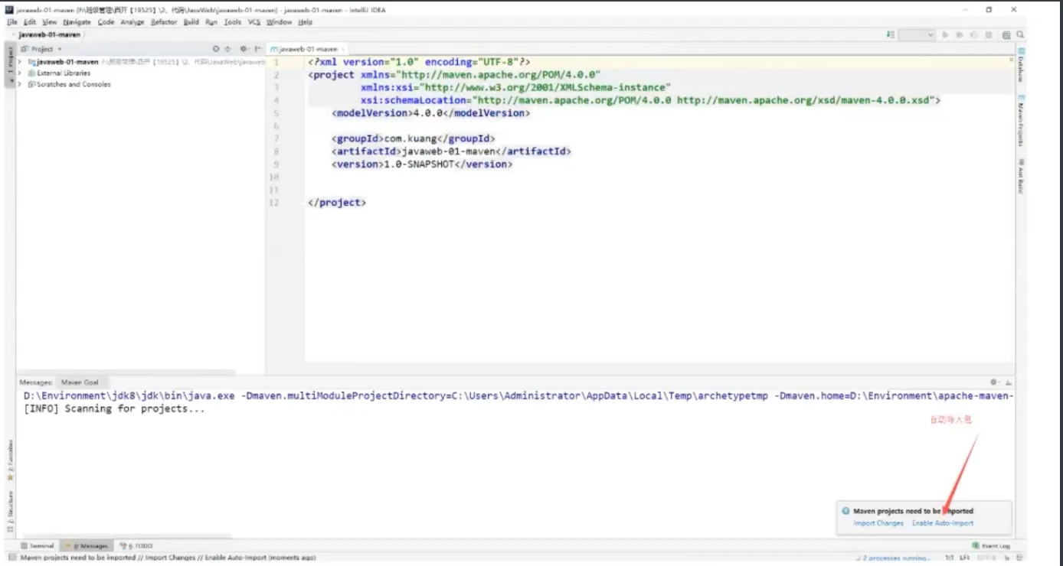This screenshot has height=566, width=1063.
Task: Close the javaweb-01-maven editor tab
Action: click(344, 49)
